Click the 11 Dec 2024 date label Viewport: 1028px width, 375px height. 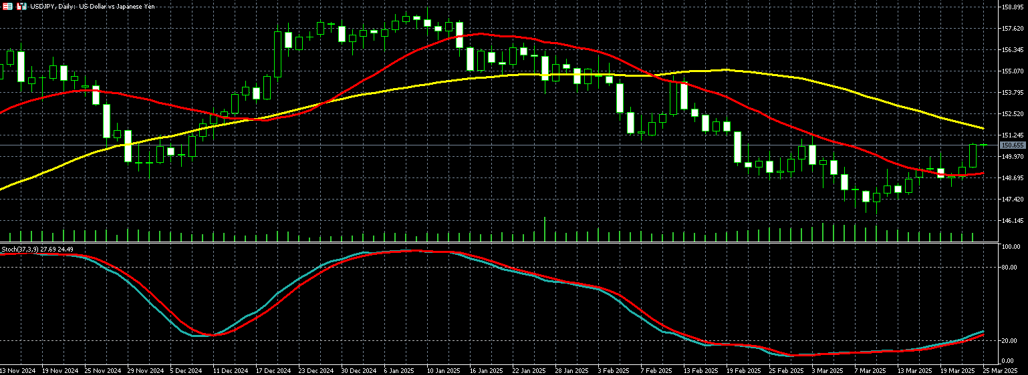coord(230,370)
